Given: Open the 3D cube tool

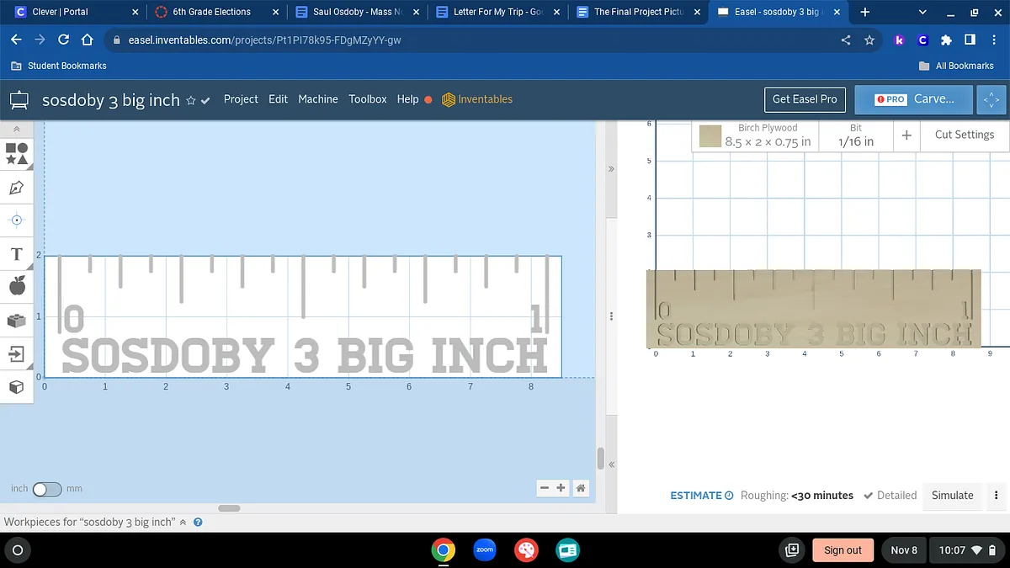Looking at the screenshot, I should (17, 387).
